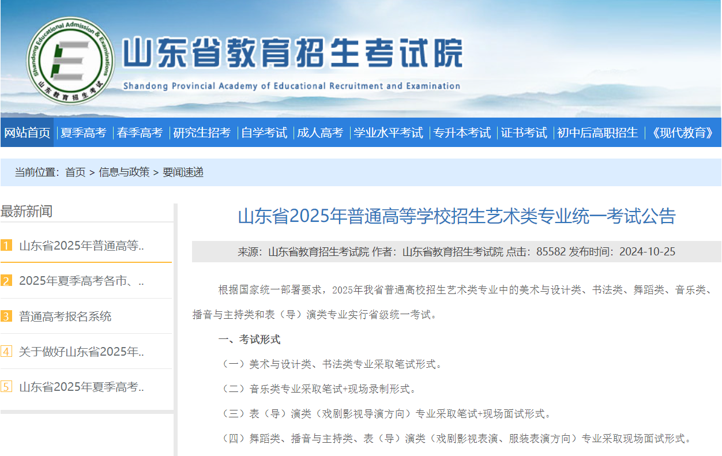This screenshot has height=456, width=722.
Task: Go to the 夏季高考 section
Action: click(x=83, y=133)
